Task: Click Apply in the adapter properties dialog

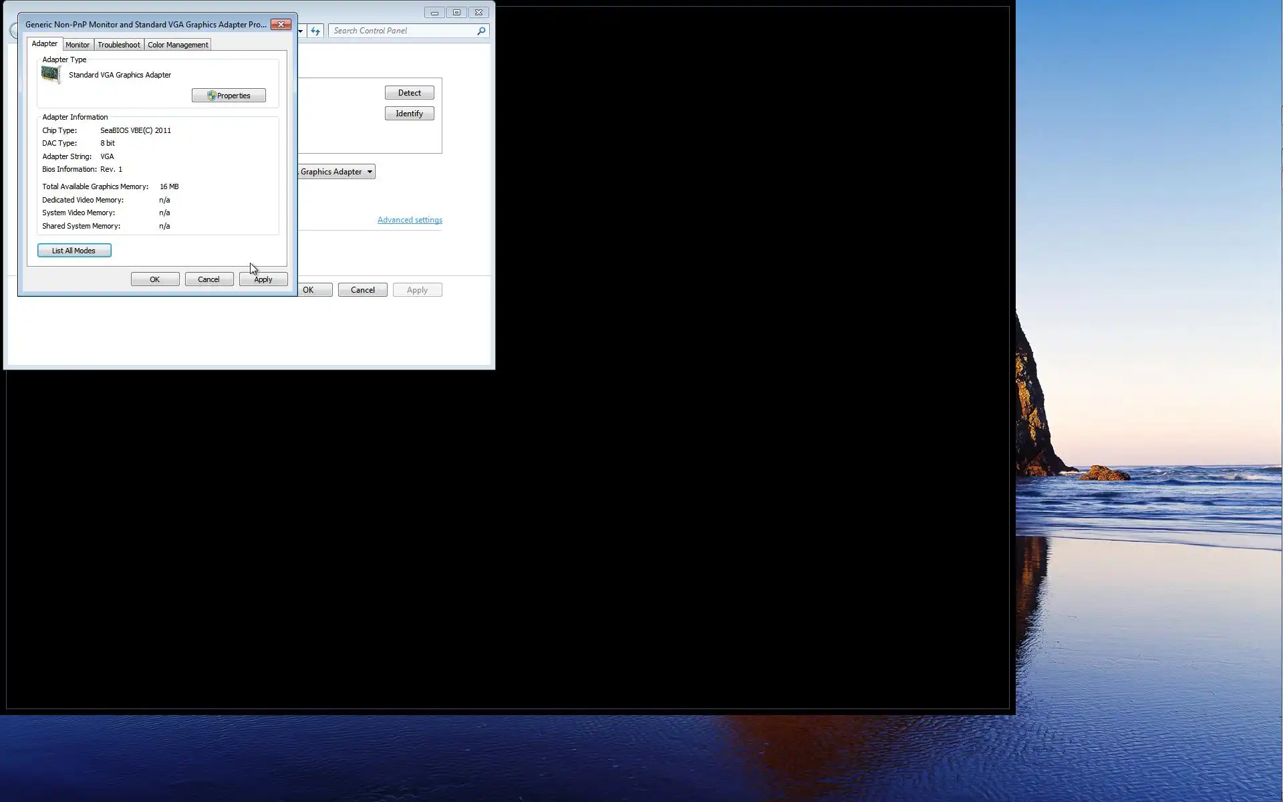Action: 263,279
